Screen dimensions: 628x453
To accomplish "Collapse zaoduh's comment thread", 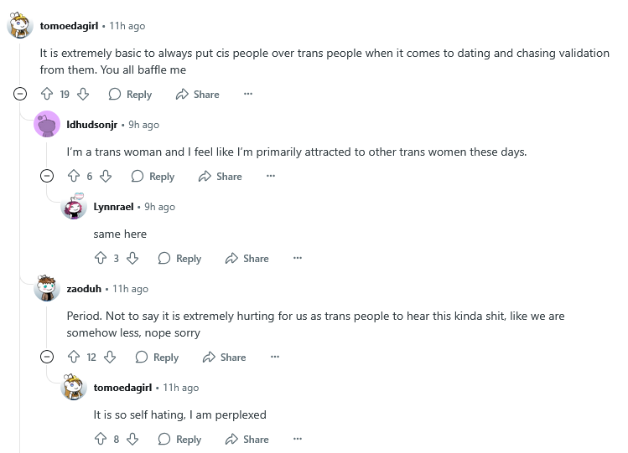I will [x=48, y=358].
